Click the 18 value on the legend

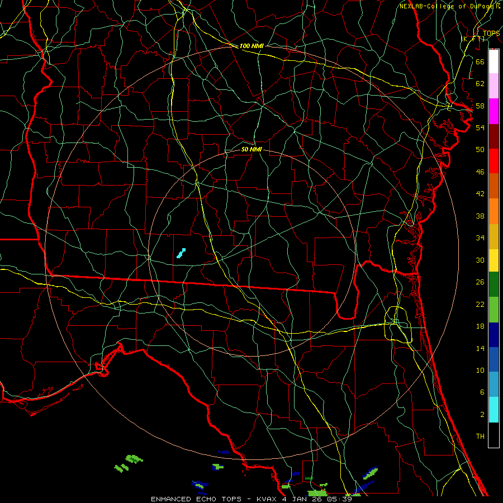480,326
